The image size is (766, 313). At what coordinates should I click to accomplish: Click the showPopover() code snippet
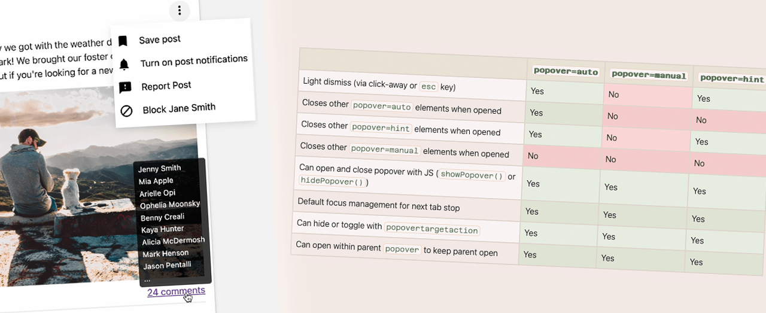472,175
